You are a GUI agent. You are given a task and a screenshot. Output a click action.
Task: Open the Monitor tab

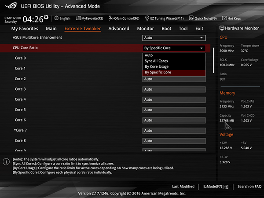pos(146,29)
